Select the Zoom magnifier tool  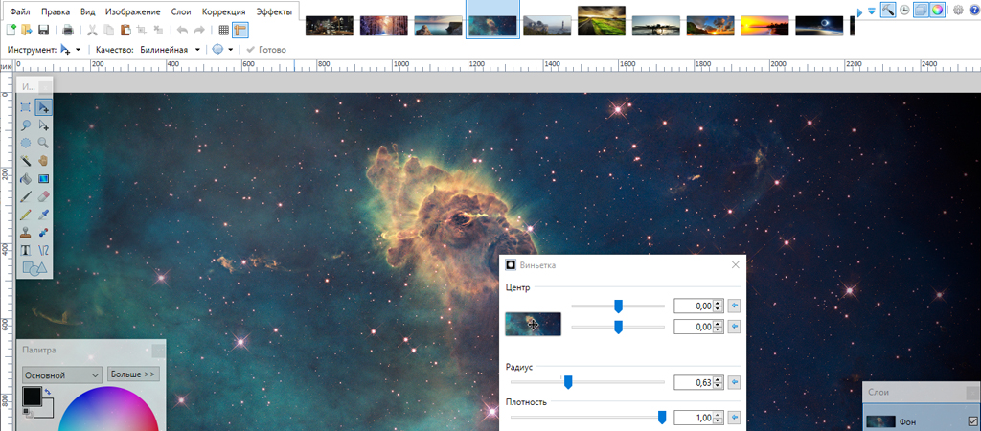click(x=43, y=143)
